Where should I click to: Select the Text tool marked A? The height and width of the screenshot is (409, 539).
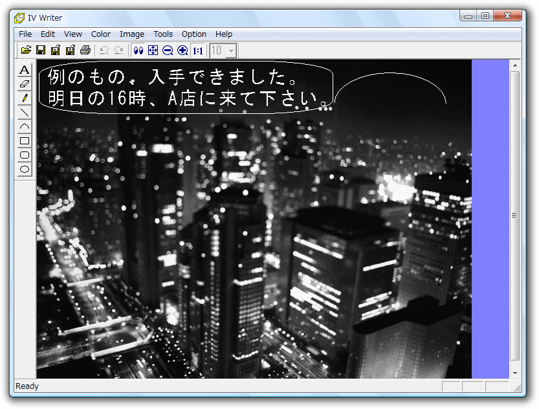pyautogui.click(x=25, y=70)
